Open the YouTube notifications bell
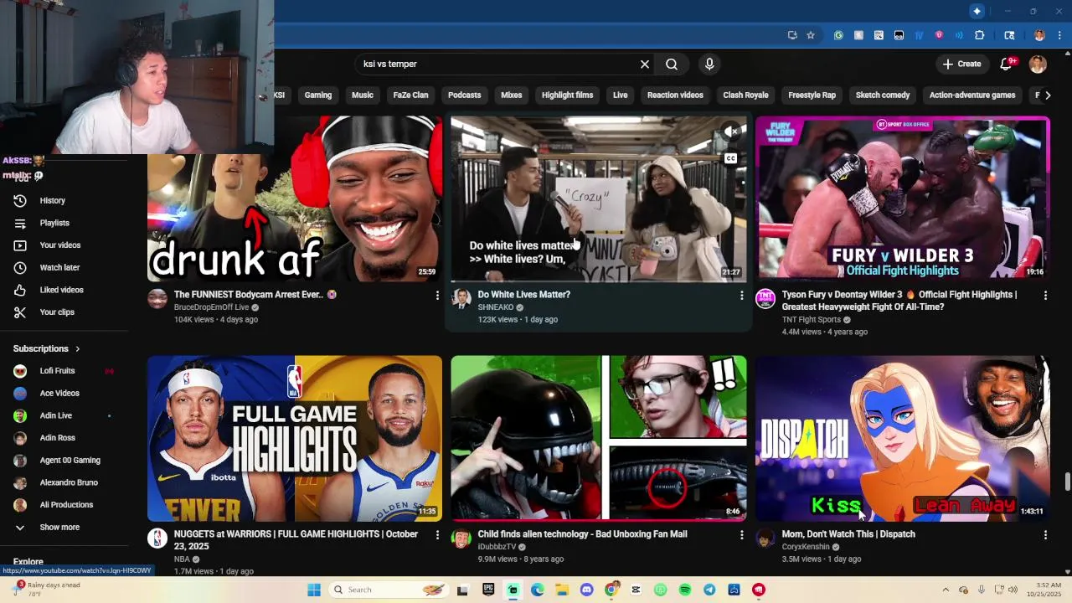The height and width of the screenshot is (603, 1072). point(1008,64)
